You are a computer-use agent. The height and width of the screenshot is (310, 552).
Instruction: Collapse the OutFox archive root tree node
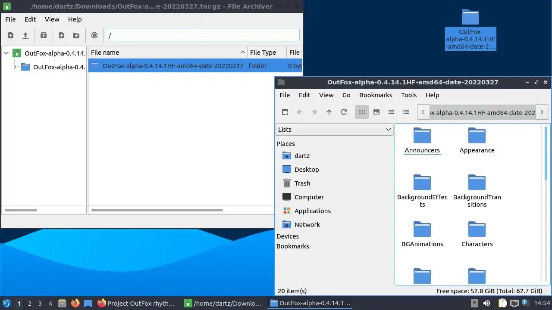6,53
